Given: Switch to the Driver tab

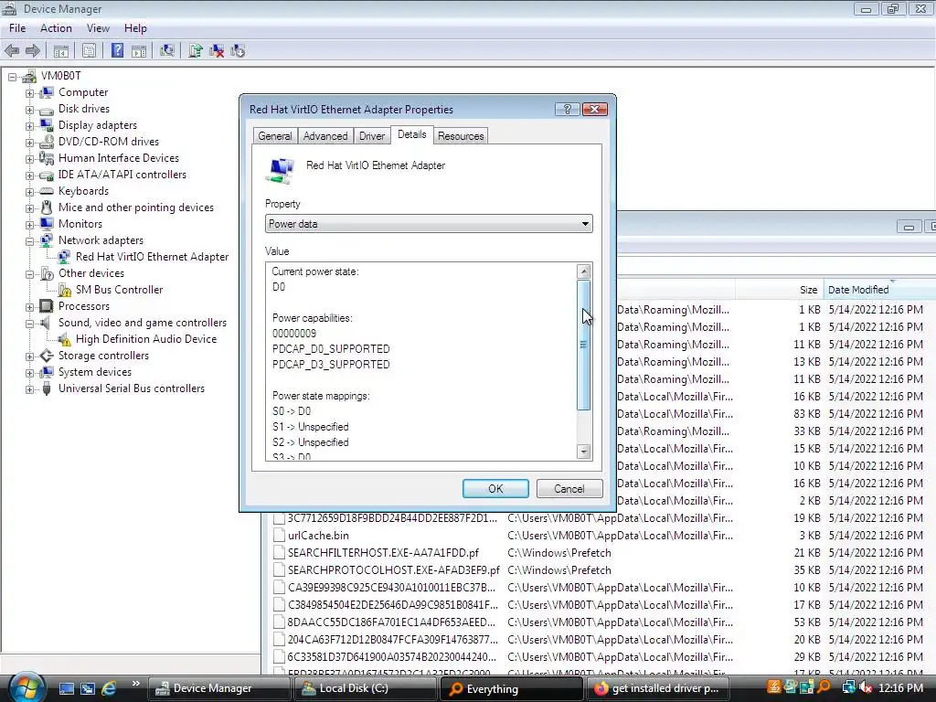Looking at the screenshot, I should pyautogui.click(x=372, y=136).
